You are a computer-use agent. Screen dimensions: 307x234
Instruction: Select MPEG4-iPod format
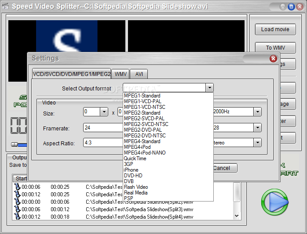pos(168,147)
